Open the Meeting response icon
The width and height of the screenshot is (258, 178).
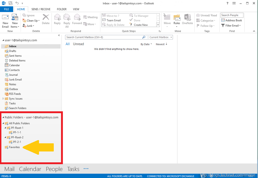pyautogui.click(x=90, y=17)
